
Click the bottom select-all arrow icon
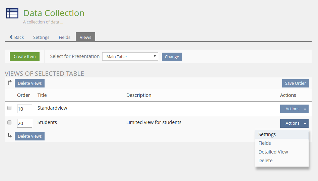tap(10, 135)
